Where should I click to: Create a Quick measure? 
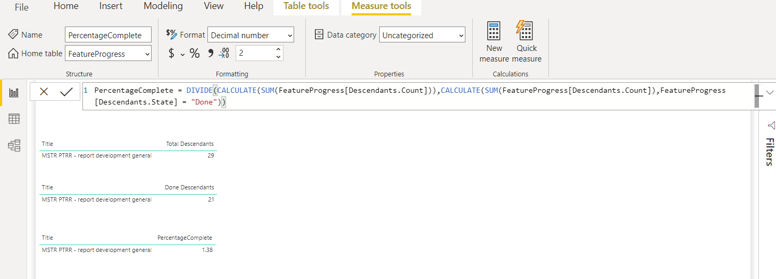point(527,42)
